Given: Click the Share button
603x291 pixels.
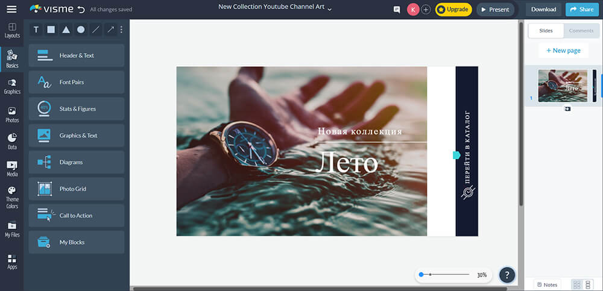Looking at the screenshot, I should (582, 10).
